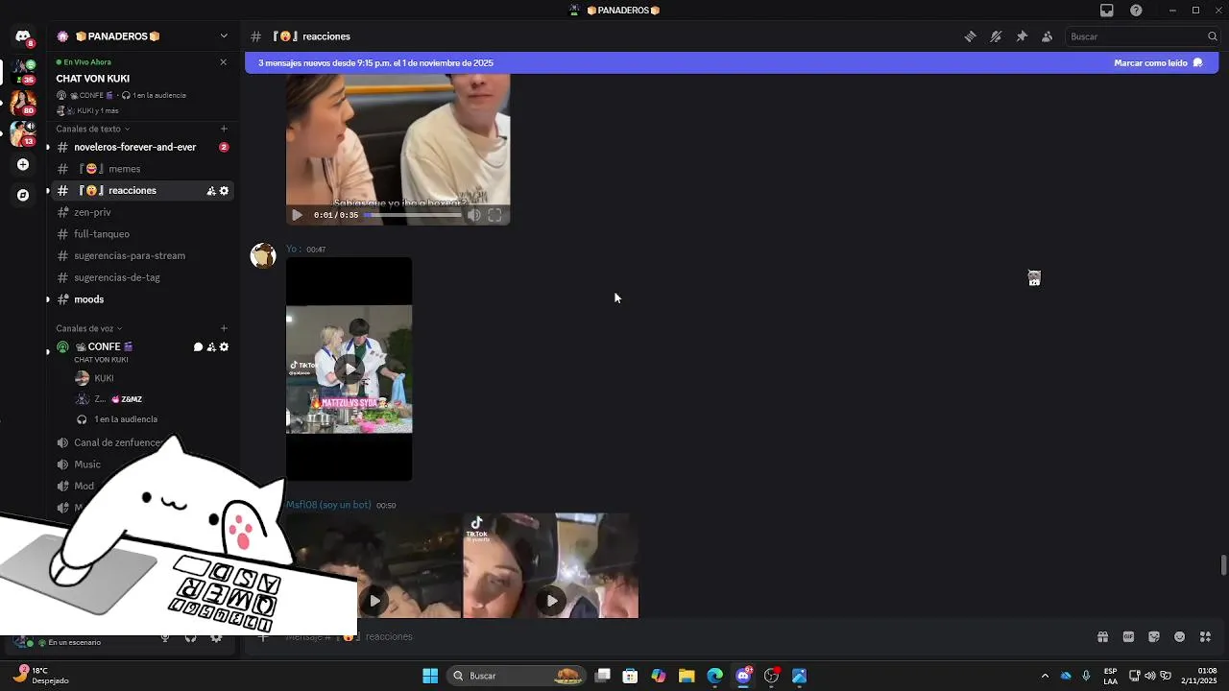This screenshot has width=1229, height=691.
Task: Open Discord direct messages home
Action: [23, 36]
